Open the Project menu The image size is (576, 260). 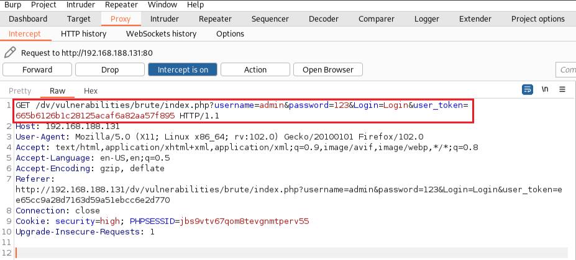[43, 5]
